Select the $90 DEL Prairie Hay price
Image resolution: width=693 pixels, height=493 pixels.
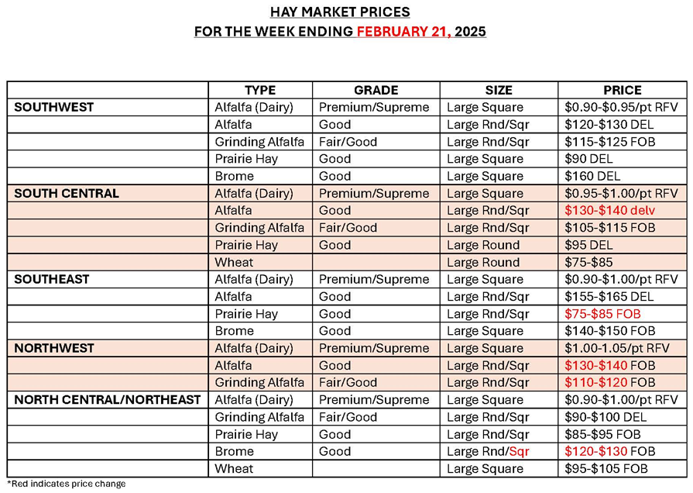coord(588,159)
